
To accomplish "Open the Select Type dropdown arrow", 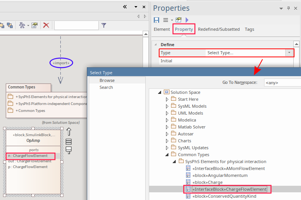I will 289,53.
